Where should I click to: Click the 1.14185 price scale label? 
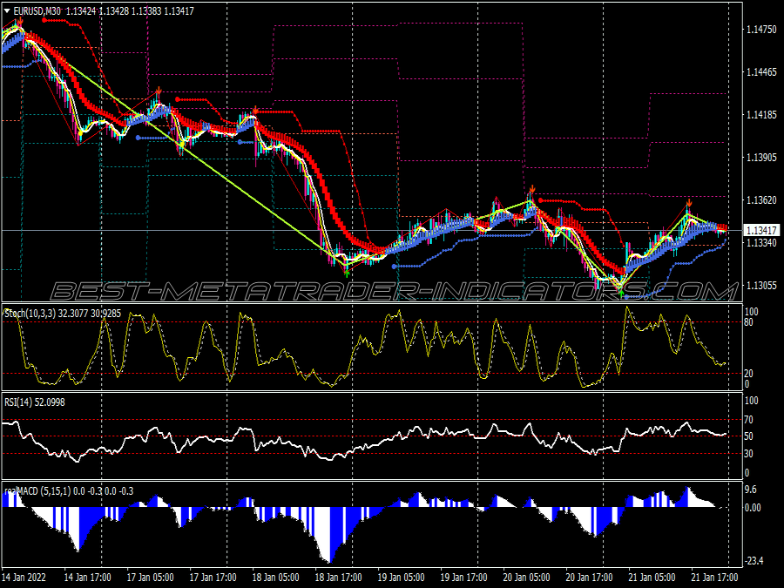click(761, 115)
